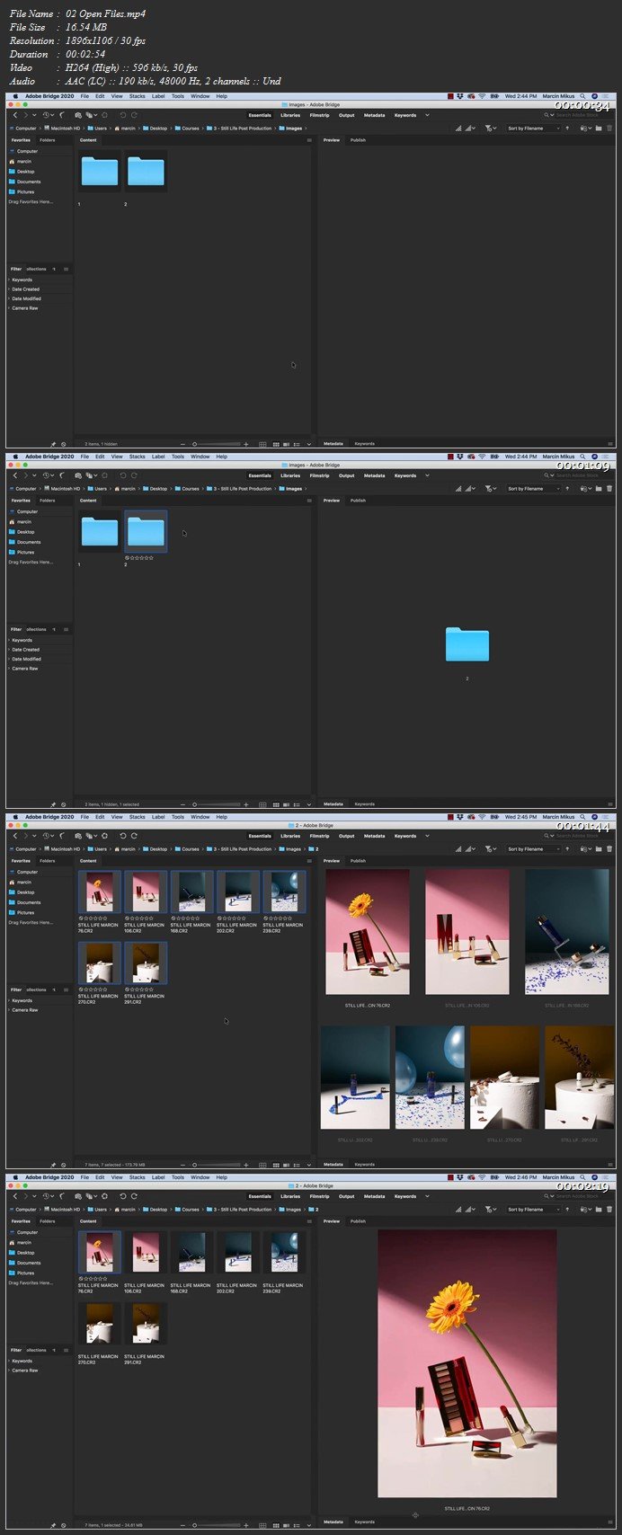This screenshot has height=1535, width=622.
Task: Open workspace chevron after Keywords, 00:01:09 frame
Action: coord(427,475)
